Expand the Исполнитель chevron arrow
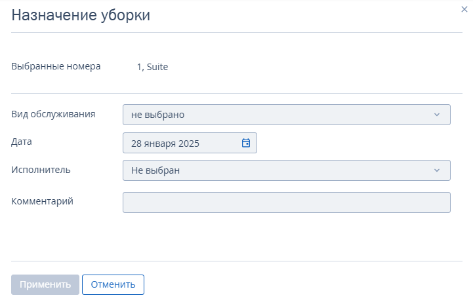This screenshot has width=473, height=306. click(437, 170)
